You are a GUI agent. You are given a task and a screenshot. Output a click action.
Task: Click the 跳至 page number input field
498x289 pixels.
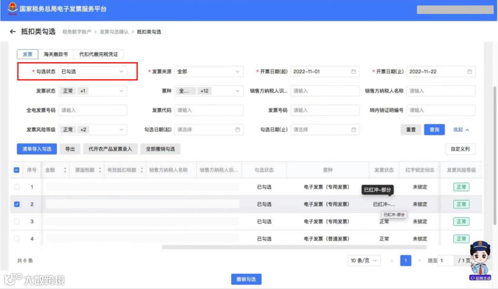pyautogui.click(x=445, y=260)
